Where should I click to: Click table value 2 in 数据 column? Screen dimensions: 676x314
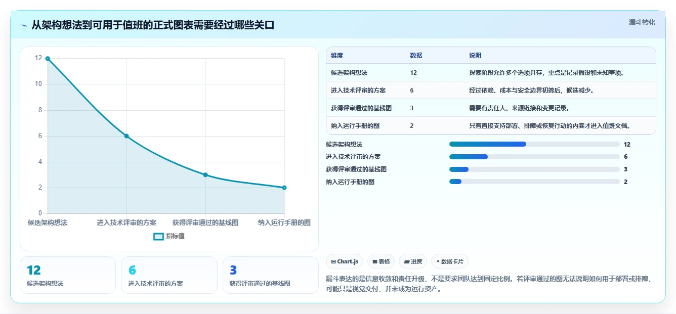(412, 126)
